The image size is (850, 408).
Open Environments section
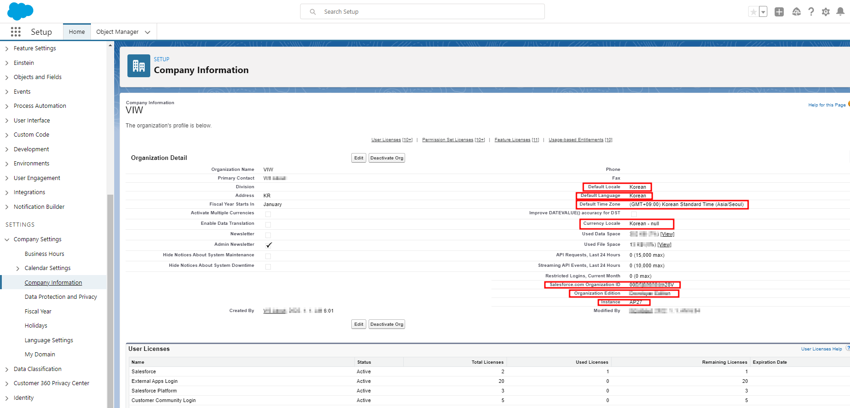[x=32, y=164]
